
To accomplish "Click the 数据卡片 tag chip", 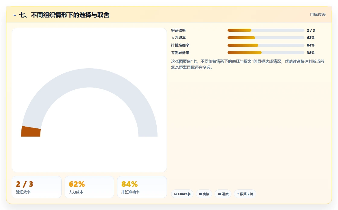I will [x=245, y=194].
